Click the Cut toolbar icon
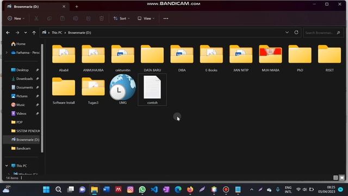 pos(36,19)
